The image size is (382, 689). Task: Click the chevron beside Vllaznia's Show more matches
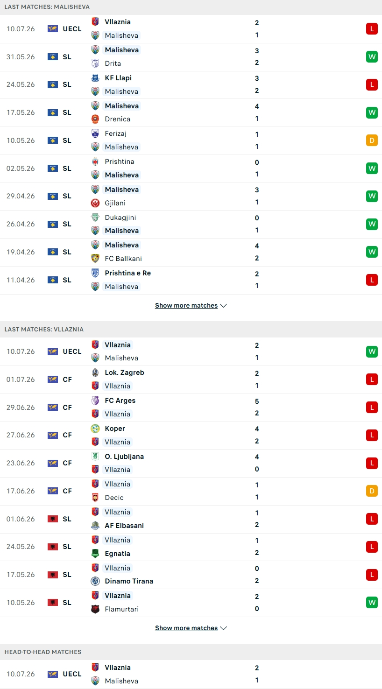pyautogui.click(x=223, y=628)
